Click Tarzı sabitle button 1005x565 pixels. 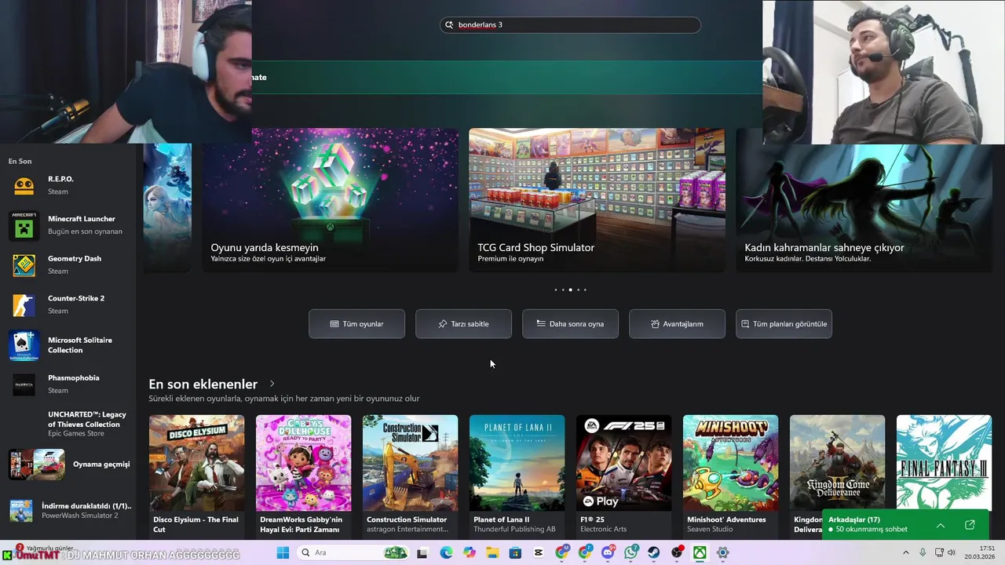[x=463, y=323]
